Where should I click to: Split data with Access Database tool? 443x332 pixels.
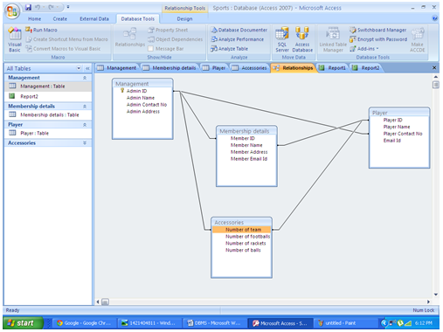(x=302, y=39)
